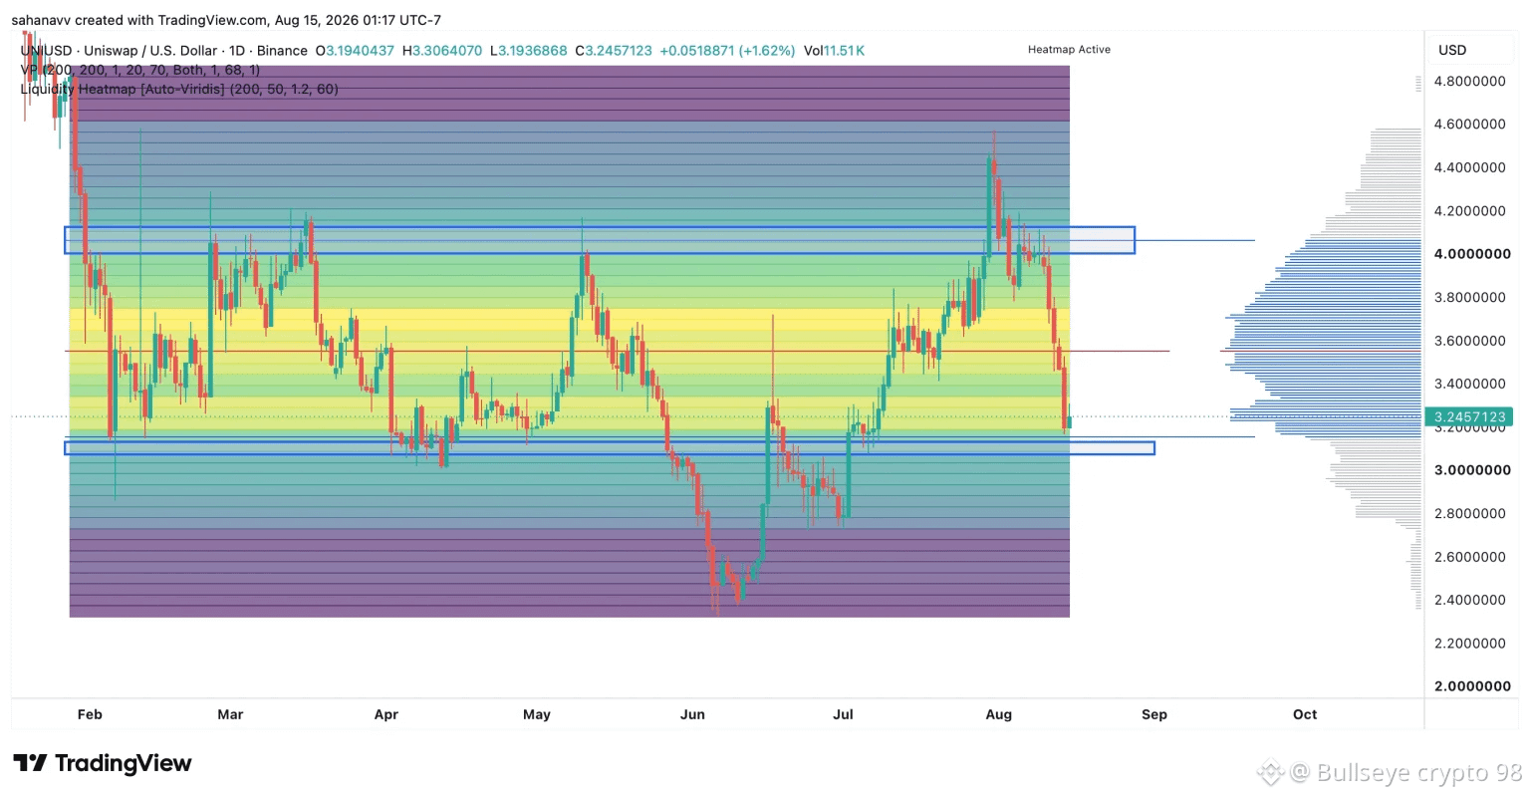Click the 3.0000000 price axis label
The height and width of the screenshot is (797, 1530).
pyautogui.click(x=1472, y=470)
